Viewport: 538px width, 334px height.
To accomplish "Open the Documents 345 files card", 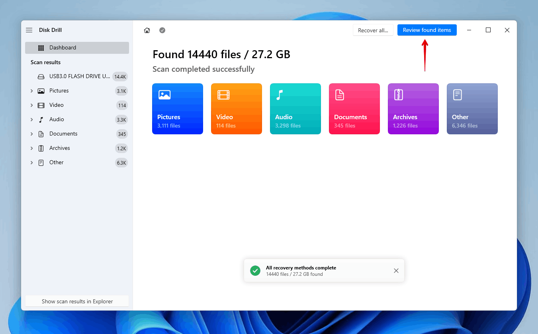I will click(354, 109).
